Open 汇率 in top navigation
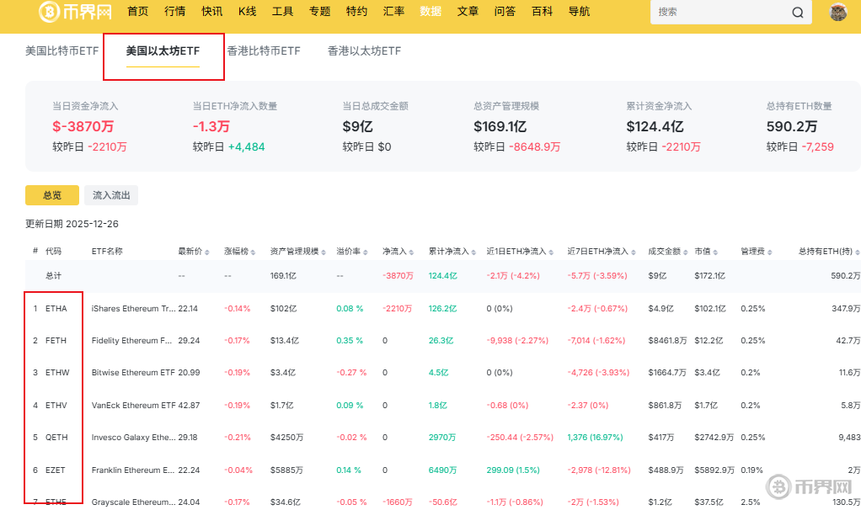The height and width of the screenshot is (510, 861). [x=393, y=12]
